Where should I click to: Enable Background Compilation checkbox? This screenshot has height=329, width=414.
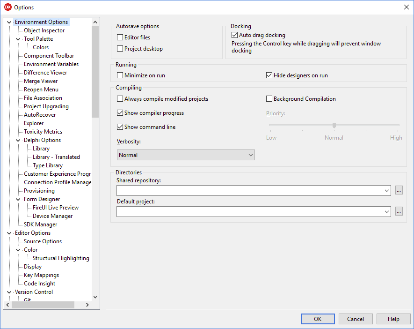click(269, 98)
